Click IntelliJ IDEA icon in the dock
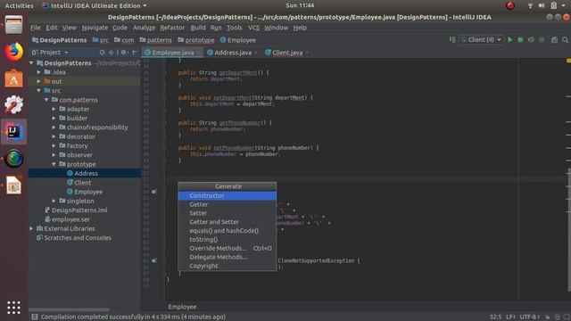The height and width of the screenshot is (321, 571). (14, 132)
